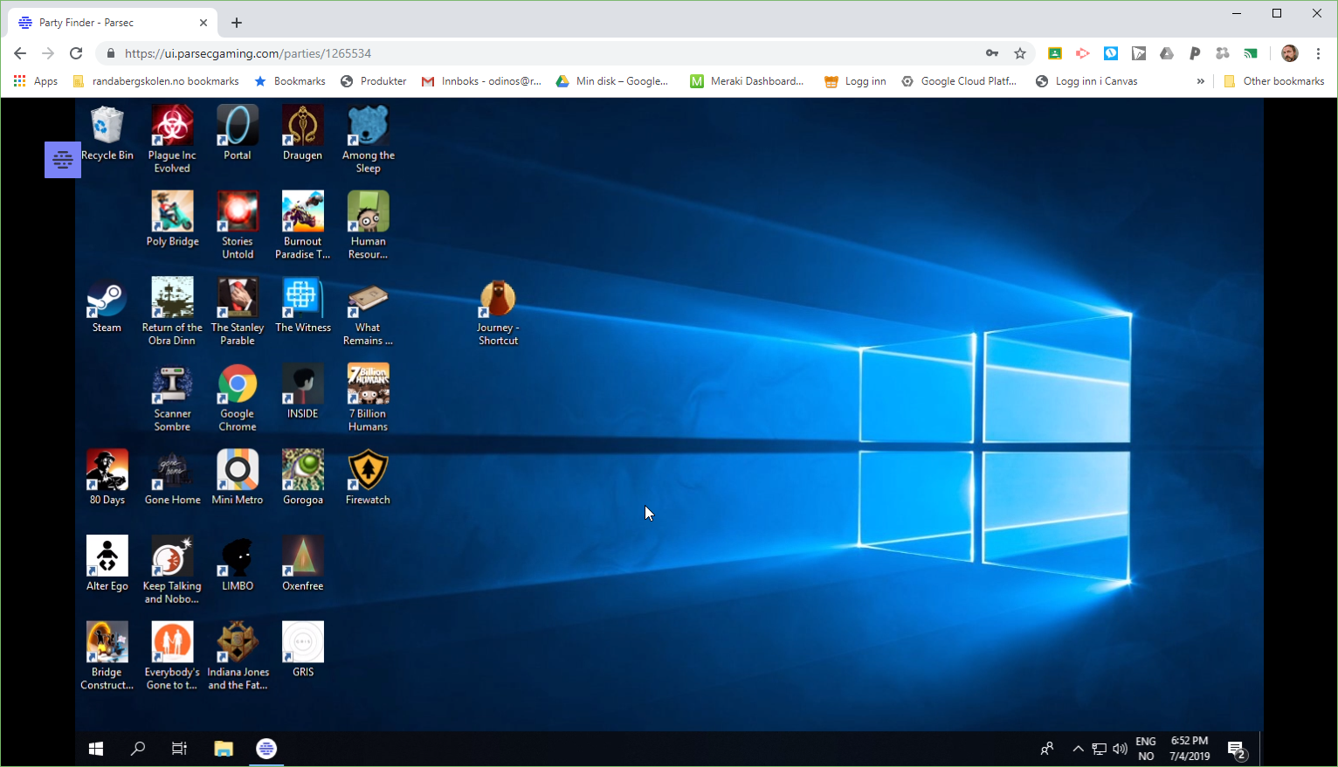Click the 7 Billion Humans icon

click(x=368, y=397)
